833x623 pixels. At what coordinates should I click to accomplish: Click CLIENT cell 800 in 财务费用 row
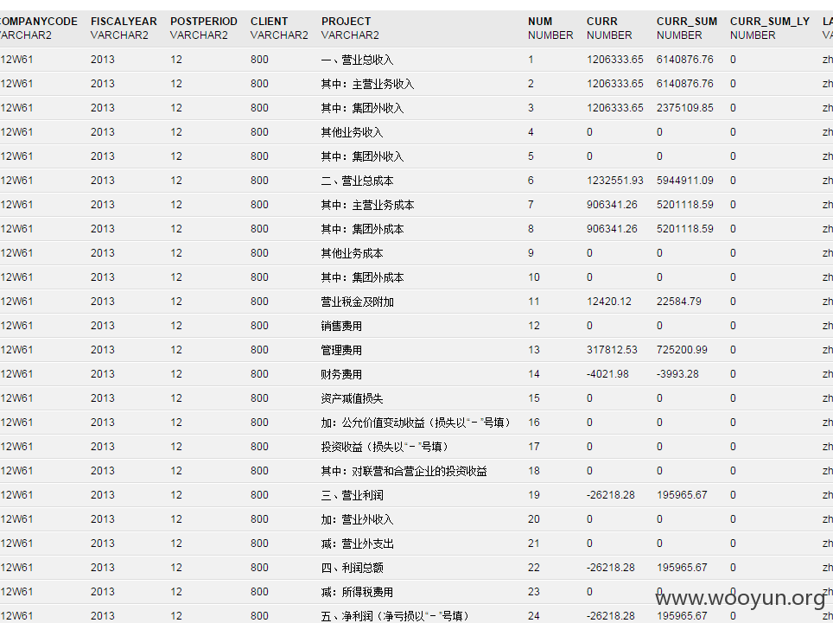tap(259, 374)
